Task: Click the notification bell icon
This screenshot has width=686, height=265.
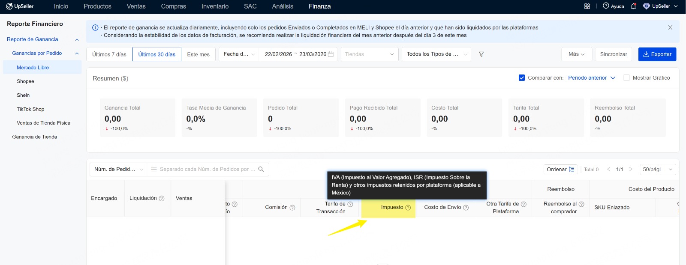Action: (633, 6)
